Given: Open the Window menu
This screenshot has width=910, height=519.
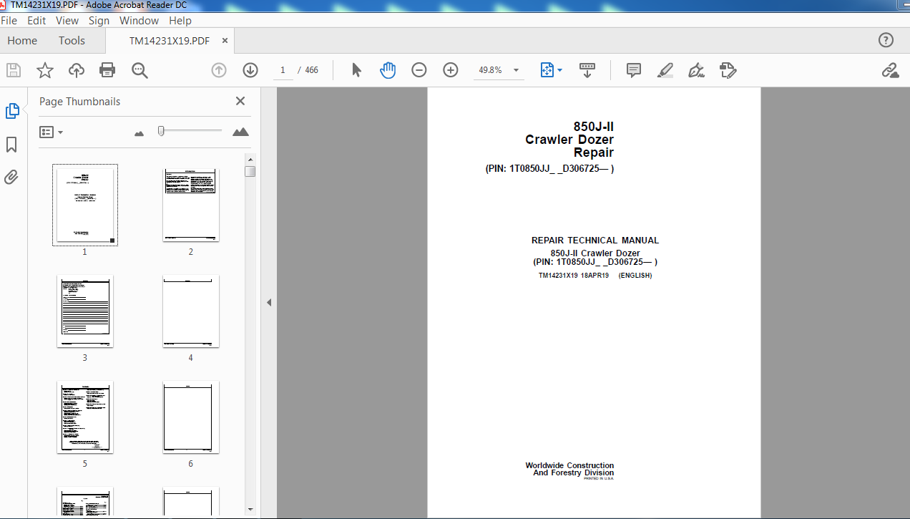Looking at the screenshot, I should click(140, 21).
